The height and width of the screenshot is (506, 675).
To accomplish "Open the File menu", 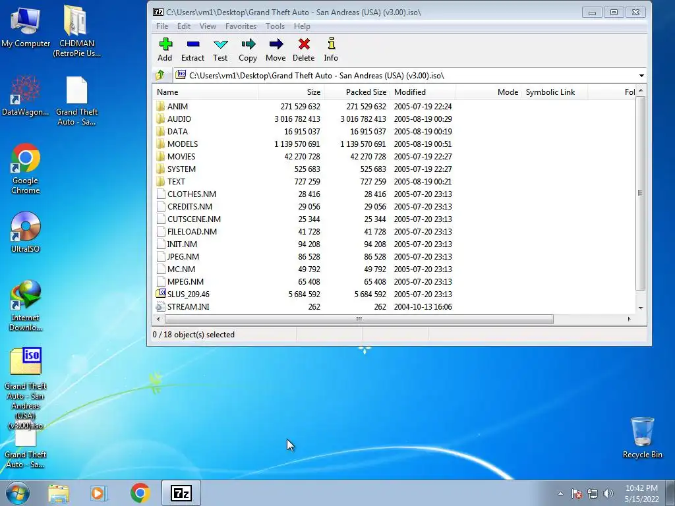I will coord(162,26).
